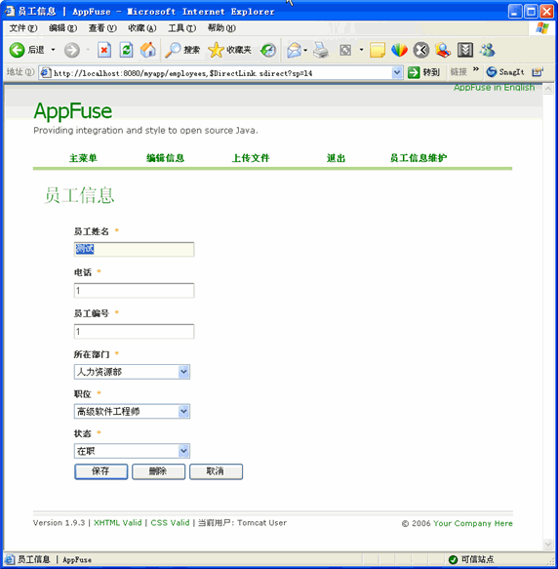
Task: Click the page icon in the address bar
Action: pyautogui.click(x=45, y=72)
